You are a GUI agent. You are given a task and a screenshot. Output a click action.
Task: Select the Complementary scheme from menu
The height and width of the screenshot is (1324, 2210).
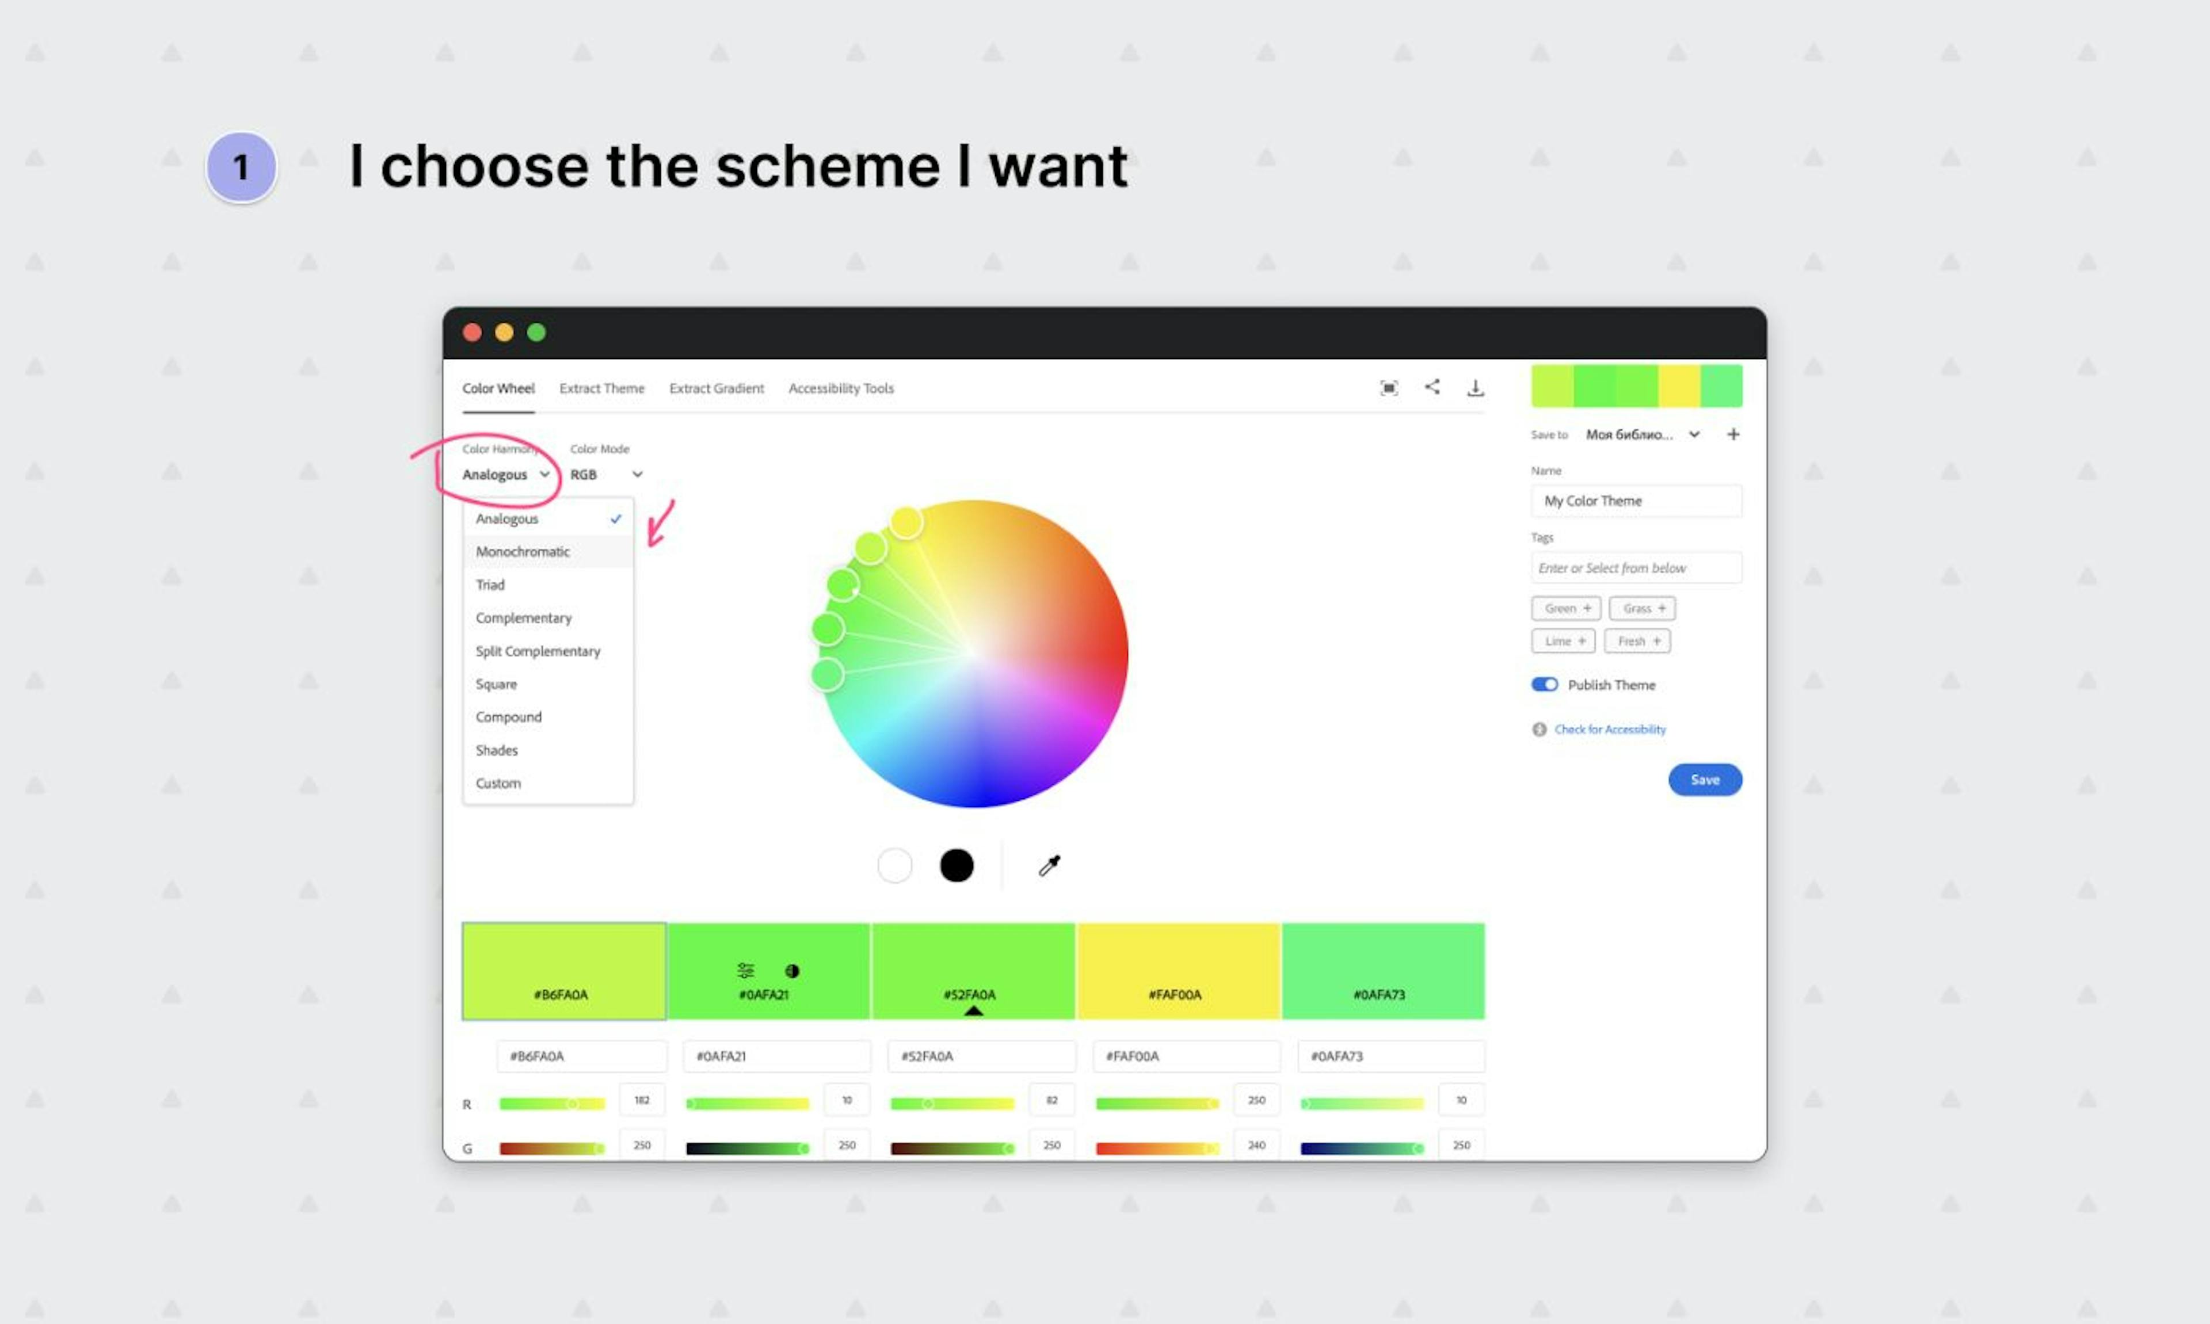[x=523, y=616]
